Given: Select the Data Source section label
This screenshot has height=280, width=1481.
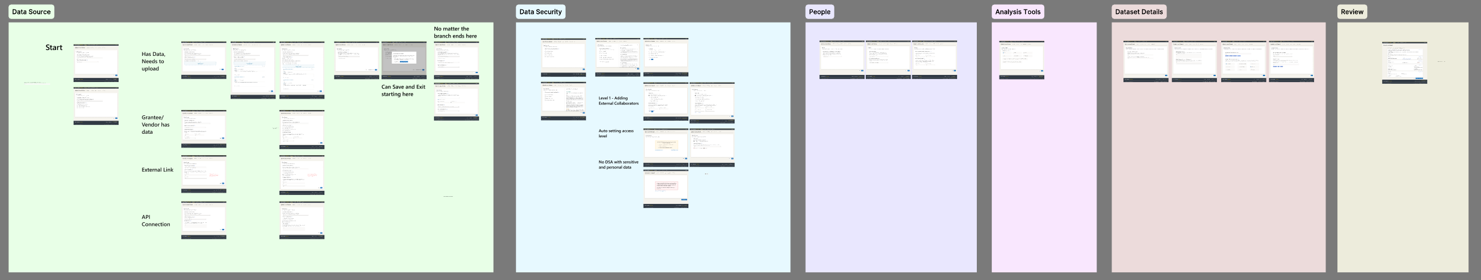Looking at the screenshot, I should (x=31, y=12).
